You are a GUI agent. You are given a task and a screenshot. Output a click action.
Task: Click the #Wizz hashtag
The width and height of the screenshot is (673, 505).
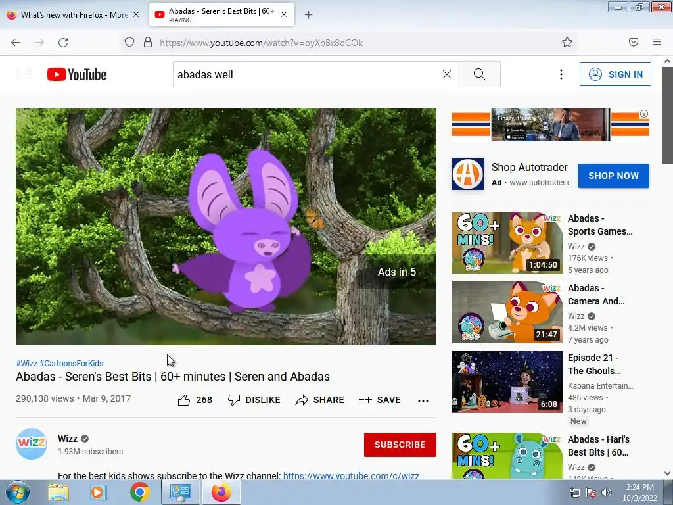26,363
